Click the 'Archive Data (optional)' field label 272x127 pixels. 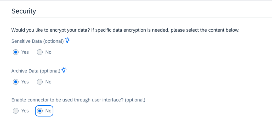[x=36, y=71]
